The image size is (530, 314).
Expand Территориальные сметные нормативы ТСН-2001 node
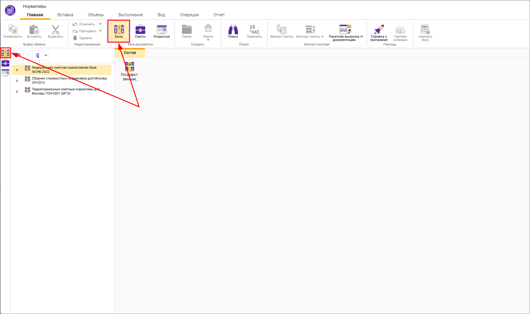pos(17,92)
